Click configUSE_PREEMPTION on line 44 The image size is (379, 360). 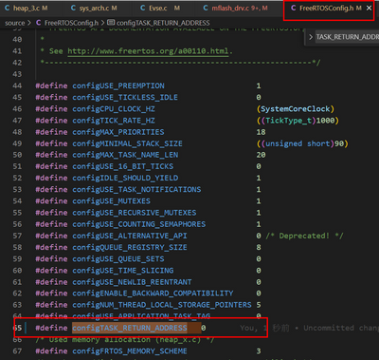click(118, 85)
